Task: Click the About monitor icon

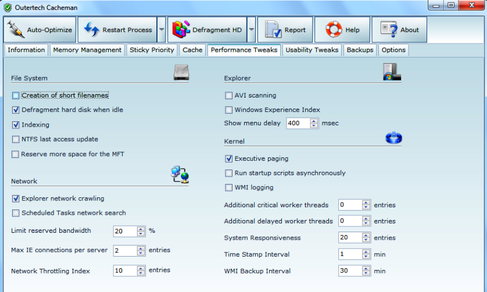Action: (x=389, y=30)
